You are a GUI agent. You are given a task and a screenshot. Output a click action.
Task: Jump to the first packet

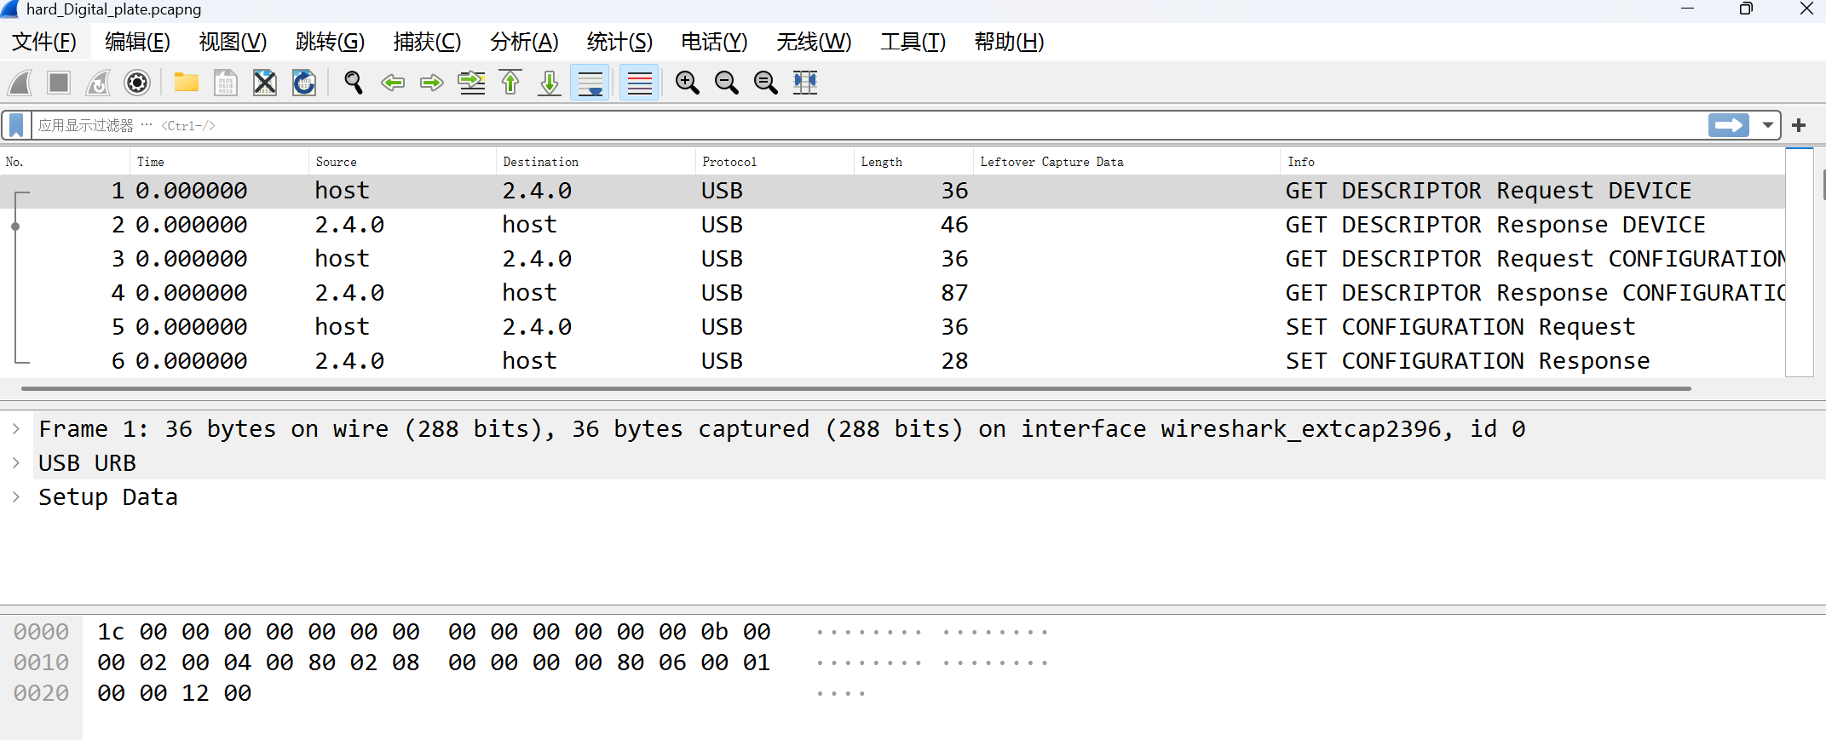[x=510, y=83]
